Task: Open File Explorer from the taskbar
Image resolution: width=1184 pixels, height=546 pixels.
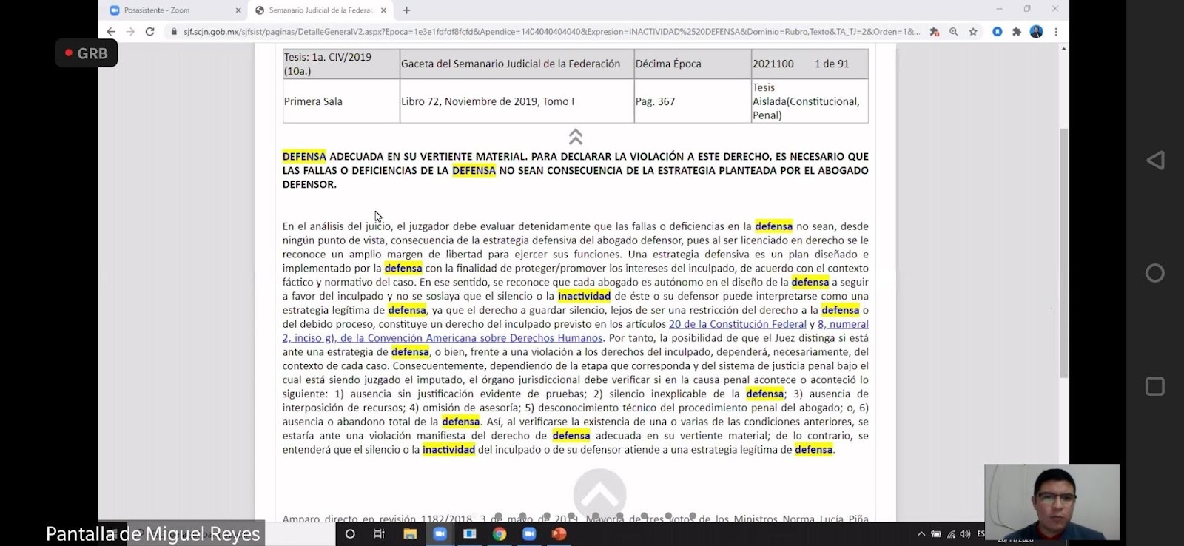Action: (x=410, y=533)
